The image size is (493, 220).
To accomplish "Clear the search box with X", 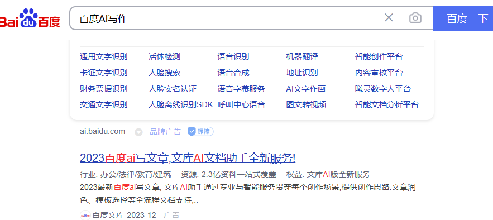I will tap(389, 18).
